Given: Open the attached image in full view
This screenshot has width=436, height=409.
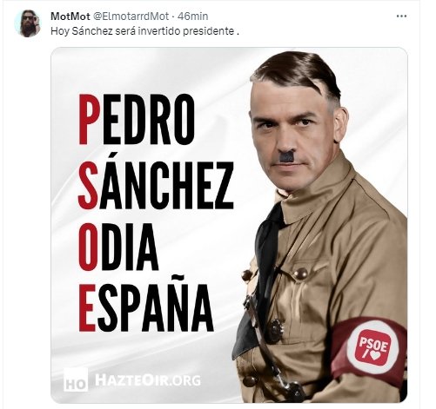Looking at the screenshot, I should coord(229,225).
